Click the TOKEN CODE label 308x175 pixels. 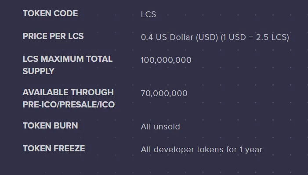pyautogui.click(x=50, y=13)
